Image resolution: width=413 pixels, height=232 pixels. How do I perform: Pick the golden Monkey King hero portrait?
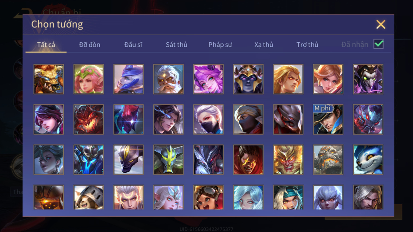tap(288, 160)
